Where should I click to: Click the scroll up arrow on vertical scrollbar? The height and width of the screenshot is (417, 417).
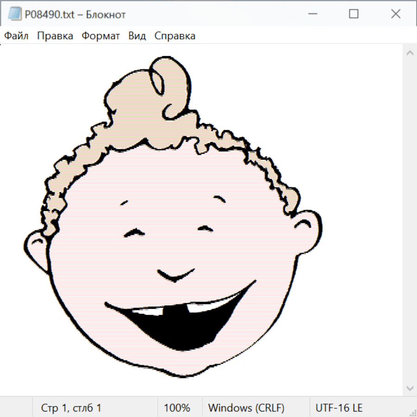pos(410,53)
